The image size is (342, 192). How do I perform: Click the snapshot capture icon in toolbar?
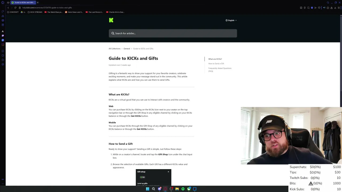[308, 8]
